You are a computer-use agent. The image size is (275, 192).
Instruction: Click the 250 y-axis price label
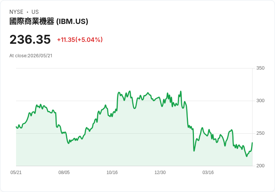tap(260, 133)
